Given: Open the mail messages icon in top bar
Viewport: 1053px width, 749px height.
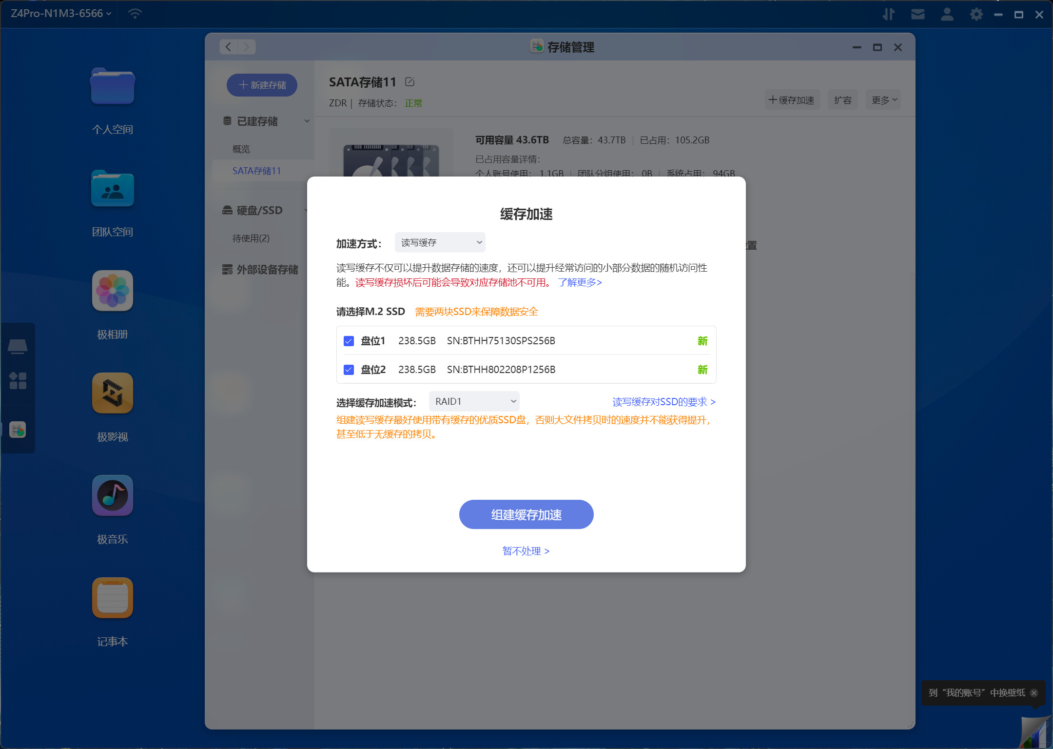Looking at the screenshot, I should pos(918,14).
